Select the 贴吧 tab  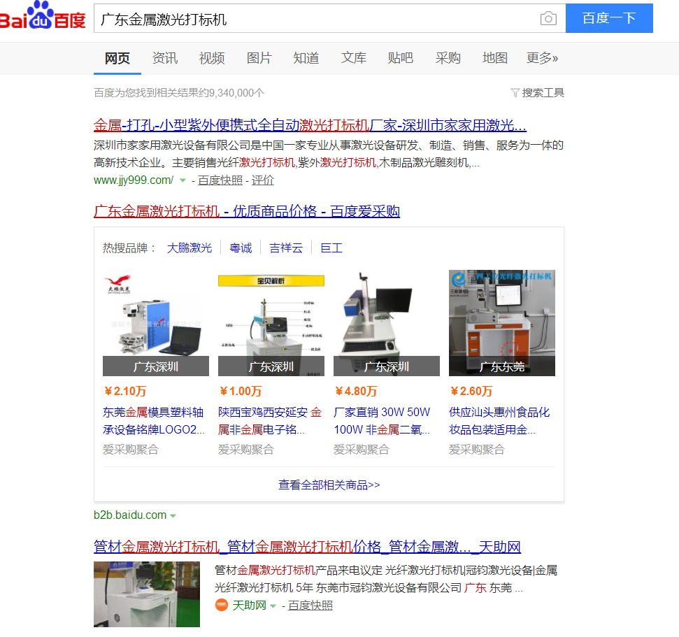point(401,58)
